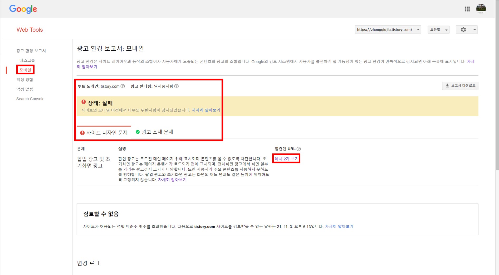Click the help icon beside tistory.com root domain

[x=123, y=86]
